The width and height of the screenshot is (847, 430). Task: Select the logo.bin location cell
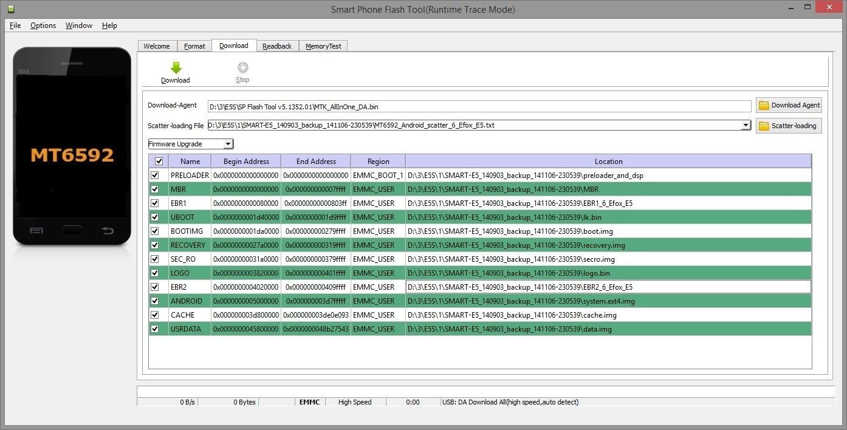coord(608,273)
